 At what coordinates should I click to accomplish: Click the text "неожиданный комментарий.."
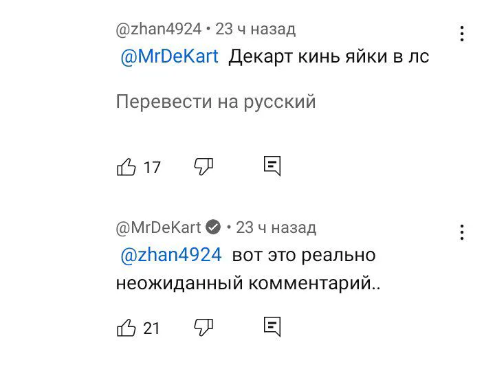(247, 282)
